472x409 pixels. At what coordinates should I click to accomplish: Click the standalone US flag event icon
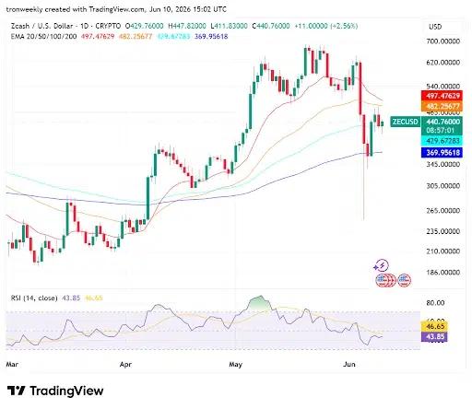[x=404, y=280]
